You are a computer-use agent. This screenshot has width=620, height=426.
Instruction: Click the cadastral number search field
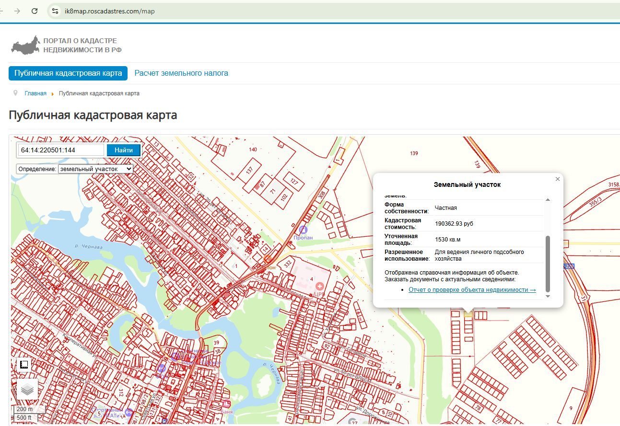click(61, 150)
